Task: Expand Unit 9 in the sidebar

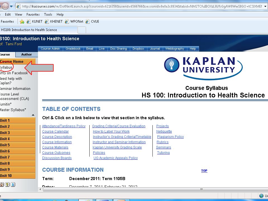Action: [x=18, y=169]
